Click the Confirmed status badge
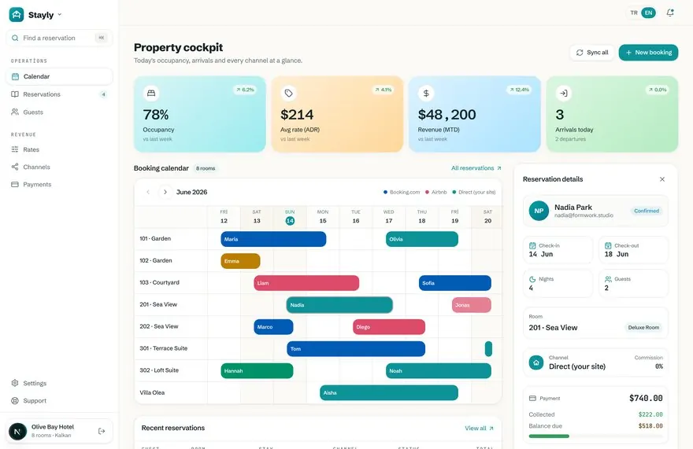693x449 pixels. pyautogui.click(x=647, y=211)
